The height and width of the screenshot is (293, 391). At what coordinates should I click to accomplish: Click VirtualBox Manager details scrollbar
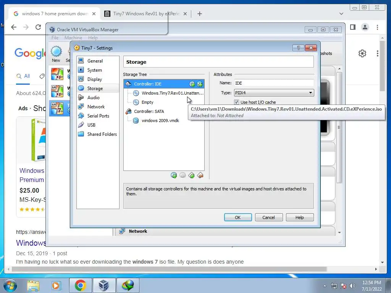pyautogui.click(x=339, y=127)
